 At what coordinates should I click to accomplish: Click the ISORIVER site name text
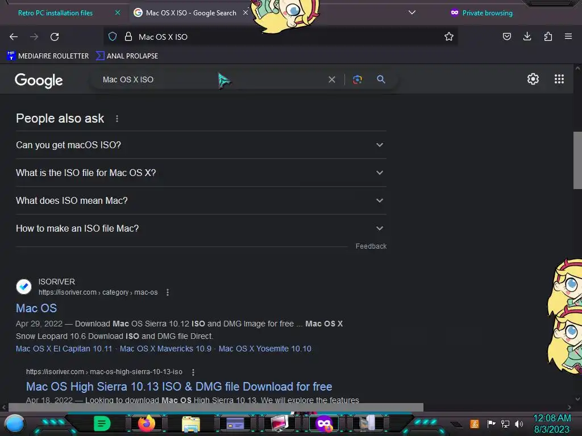point(57,282)
